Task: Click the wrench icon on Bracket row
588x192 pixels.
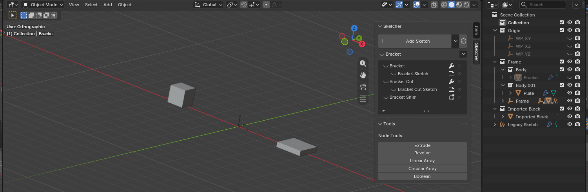Action: 451,66
